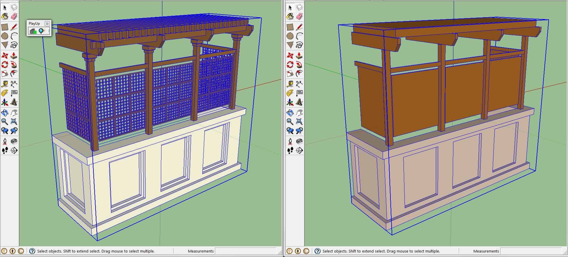568x257 pixels.
Task: Activate the Push/Pull tool in left window
Action: tap(14, 56)
